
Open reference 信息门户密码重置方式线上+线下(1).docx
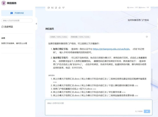[x=73, y=89]
